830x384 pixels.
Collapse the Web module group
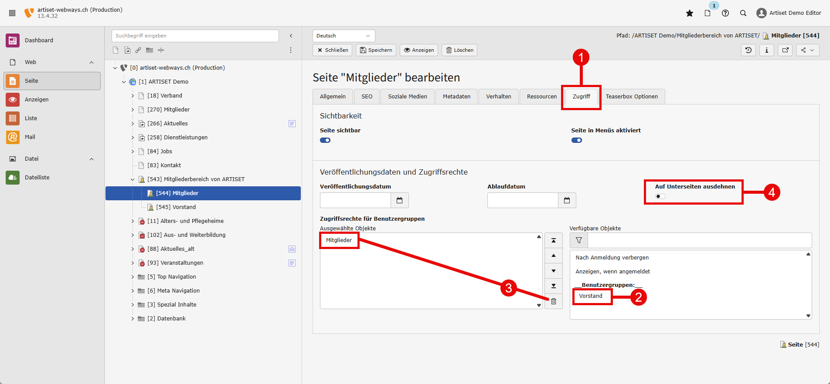coord(92,62)
